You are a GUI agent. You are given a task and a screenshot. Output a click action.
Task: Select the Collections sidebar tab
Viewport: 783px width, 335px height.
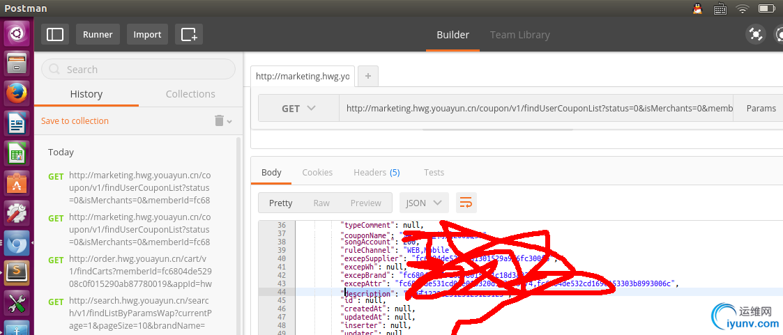[190, 94]
